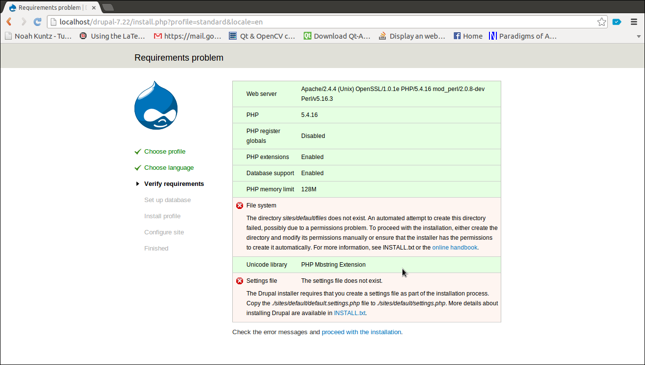
Task: Click the 'Install profile' step text
Action: click(x=162, y=216)
